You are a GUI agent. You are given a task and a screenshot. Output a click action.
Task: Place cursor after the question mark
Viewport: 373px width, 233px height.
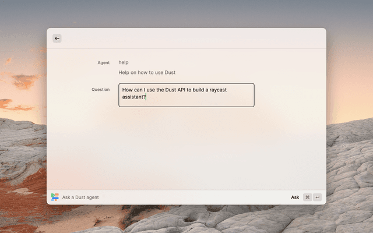point(146,97)
